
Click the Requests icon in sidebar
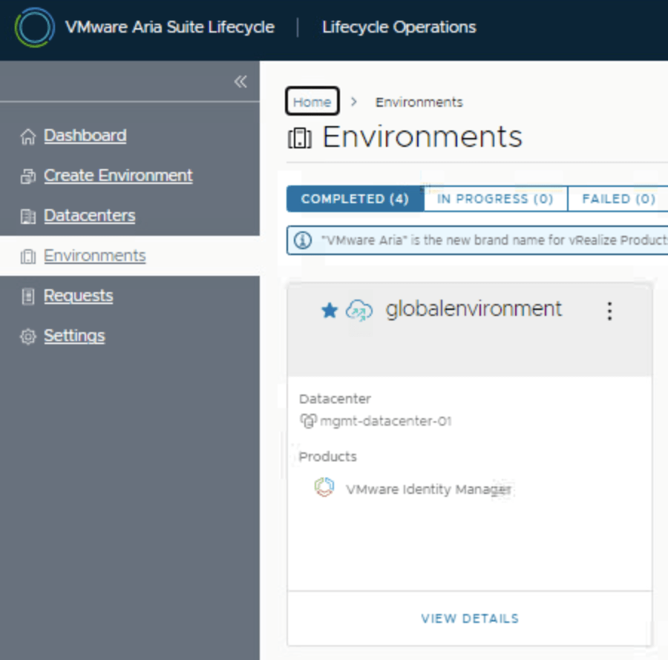28,297
